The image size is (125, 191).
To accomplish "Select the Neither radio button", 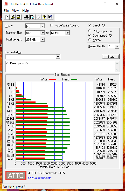I will (x=89, y=40).
